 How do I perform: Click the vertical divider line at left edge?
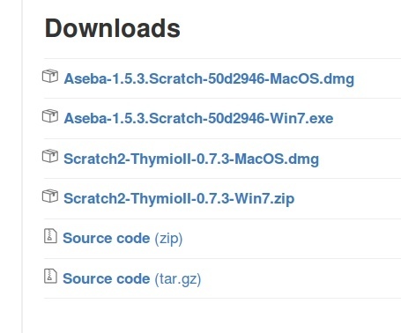click(22, 166)
